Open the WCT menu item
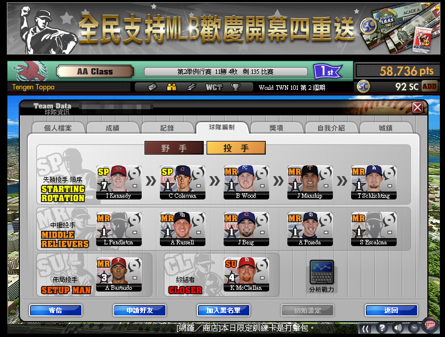Image resolution: width=445 pixels, height=337 pixels. tap(214, 87)
